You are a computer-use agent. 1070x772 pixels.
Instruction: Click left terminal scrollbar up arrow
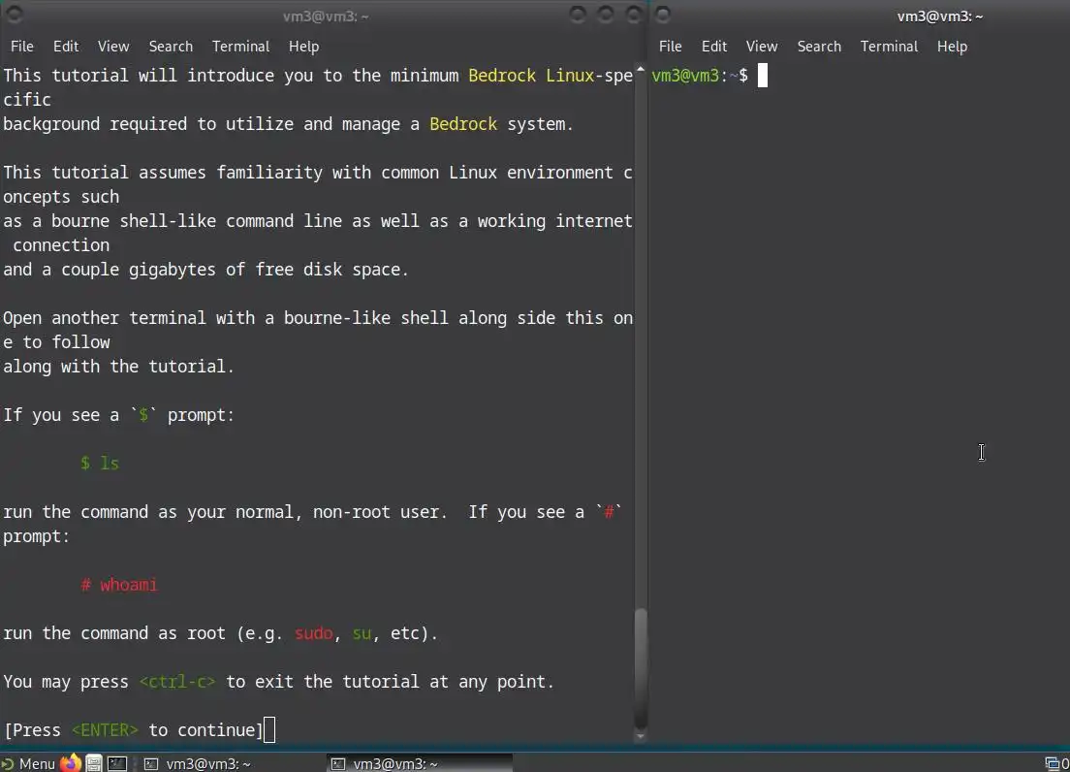click(x=640, y=69)
